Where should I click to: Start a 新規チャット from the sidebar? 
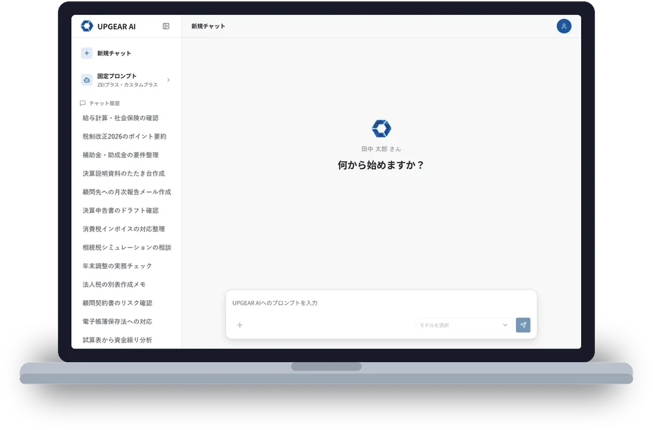pyautogui.click(x=126, y=54)
